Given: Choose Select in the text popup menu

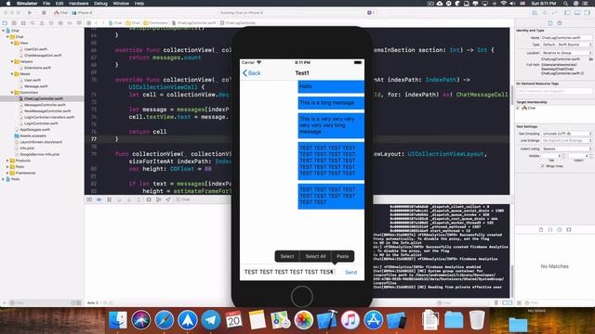Looking at the screenshot, I should point(287,256).
